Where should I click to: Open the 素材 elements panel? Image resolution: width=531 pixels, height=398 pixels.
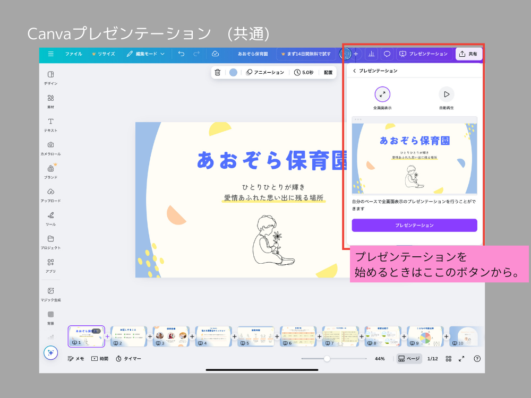coord(50,101)
